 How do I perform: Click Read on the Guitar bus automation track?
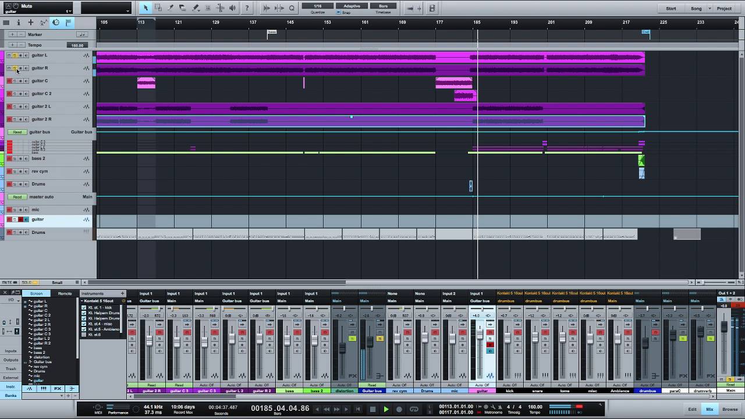coord(17,132)
